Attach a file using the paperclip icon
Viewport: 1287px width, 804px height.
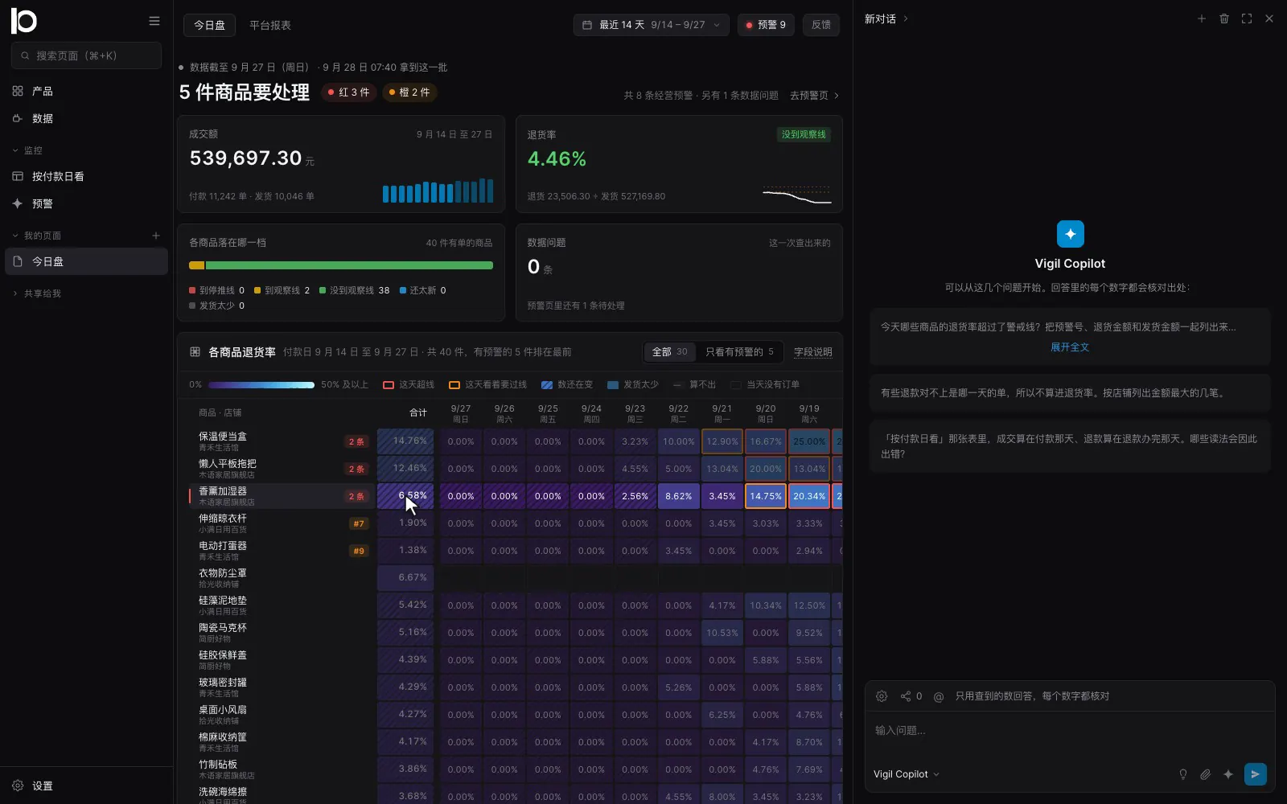[1206, 774]
